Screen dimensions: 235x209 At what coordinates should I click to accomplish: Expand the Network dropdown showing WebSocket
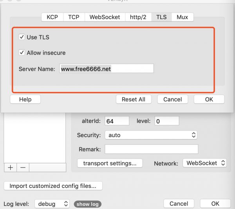[x=204, y=163]
